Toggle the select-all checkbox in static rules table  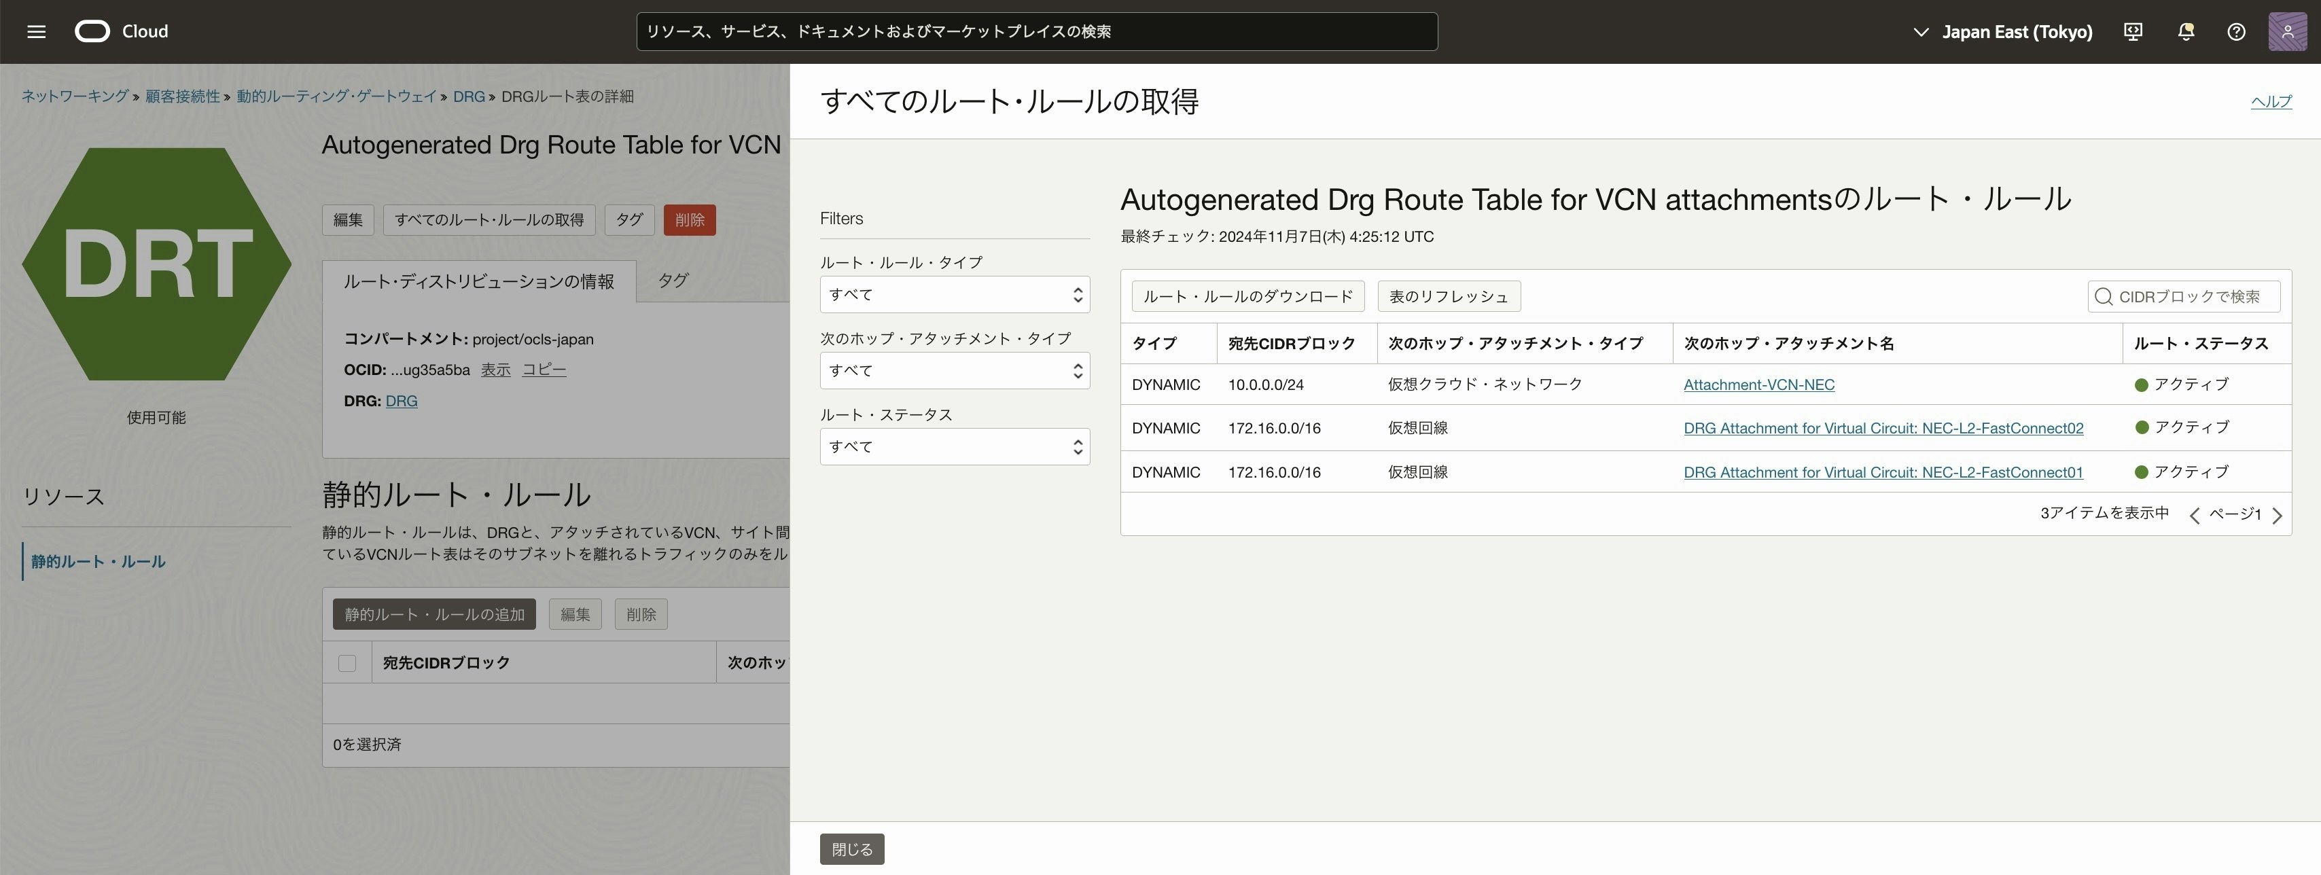coord(347,663)
